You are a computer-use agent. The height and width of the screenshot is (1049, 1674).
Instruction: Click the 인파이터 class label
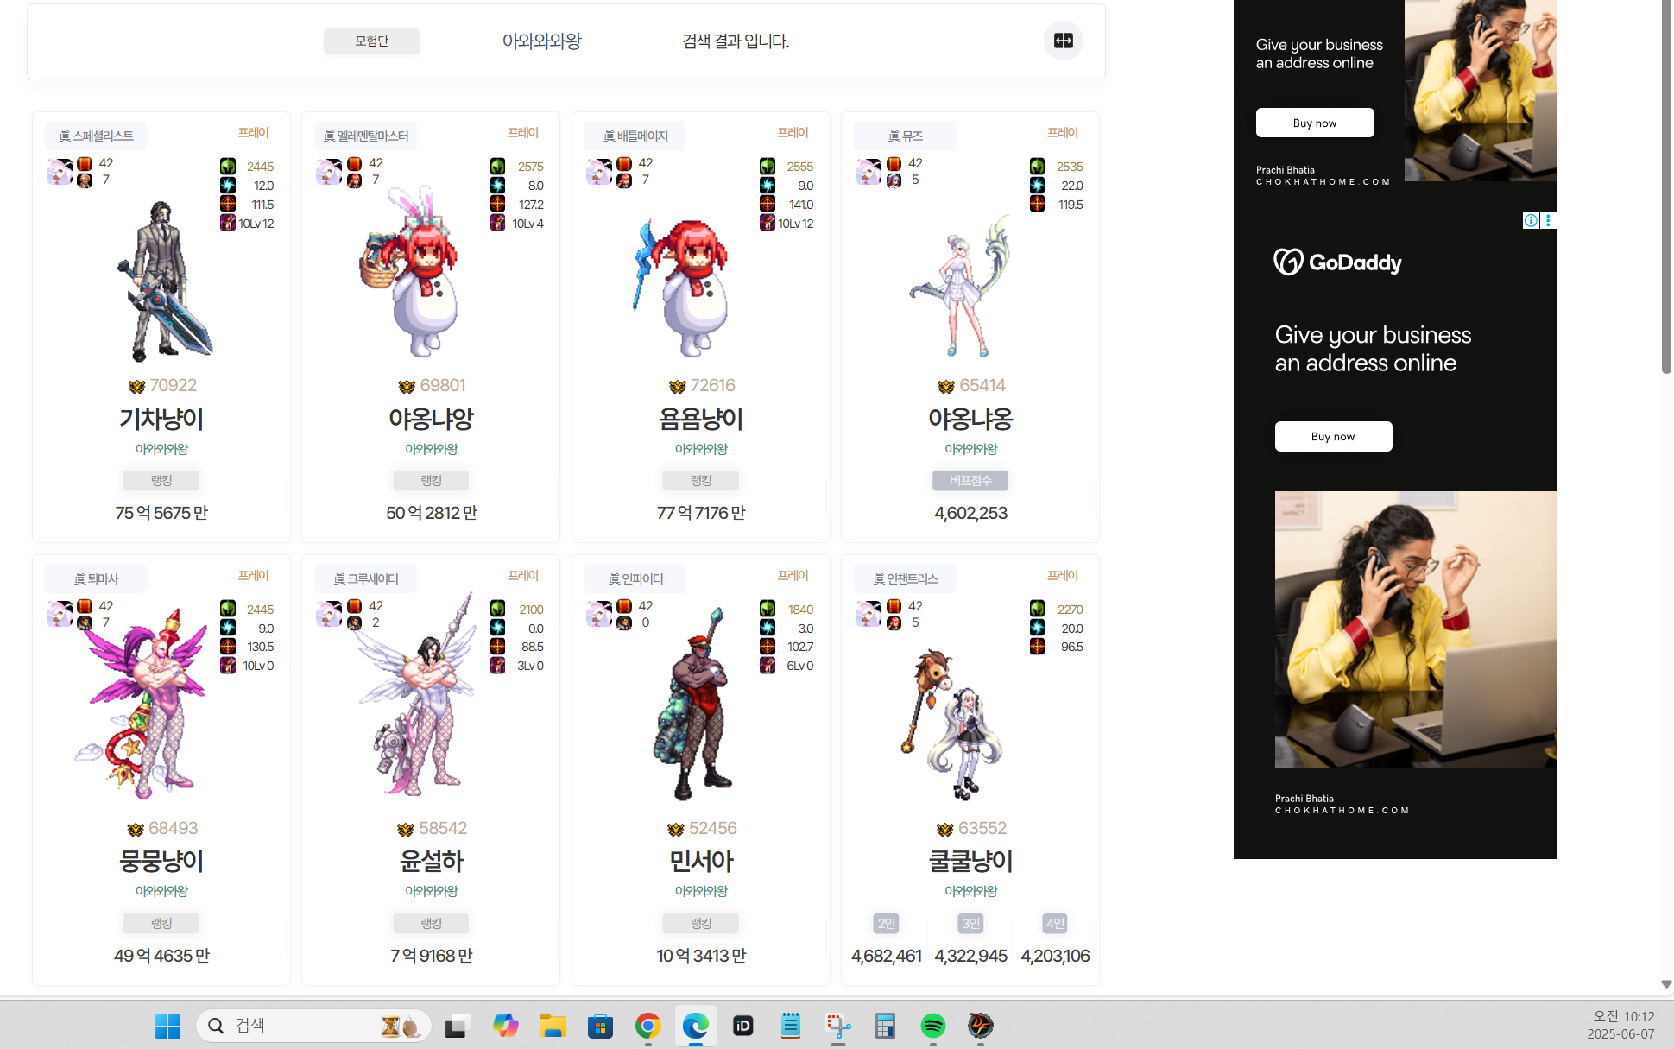(635, 578)
